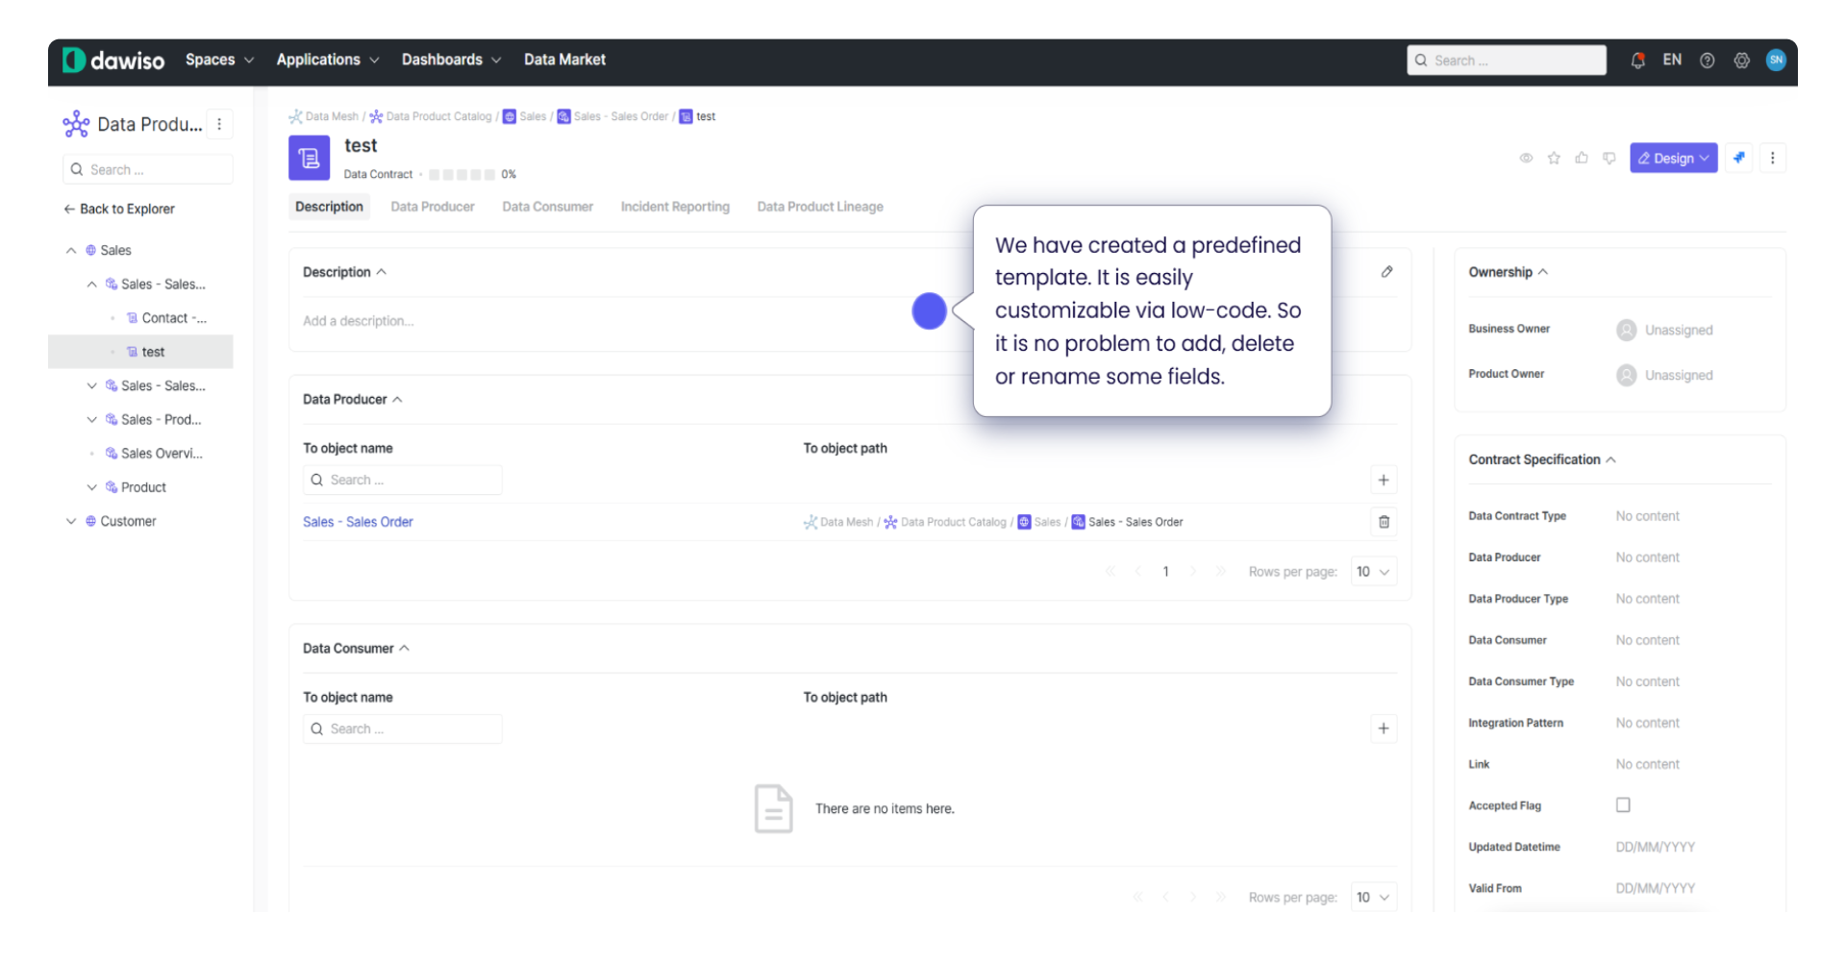The height and width of the screenshot is (964, 1846).
Task: Delete the Sales - Sales Order producer row
Action: pyautogui.click(x=1384, y=522)
